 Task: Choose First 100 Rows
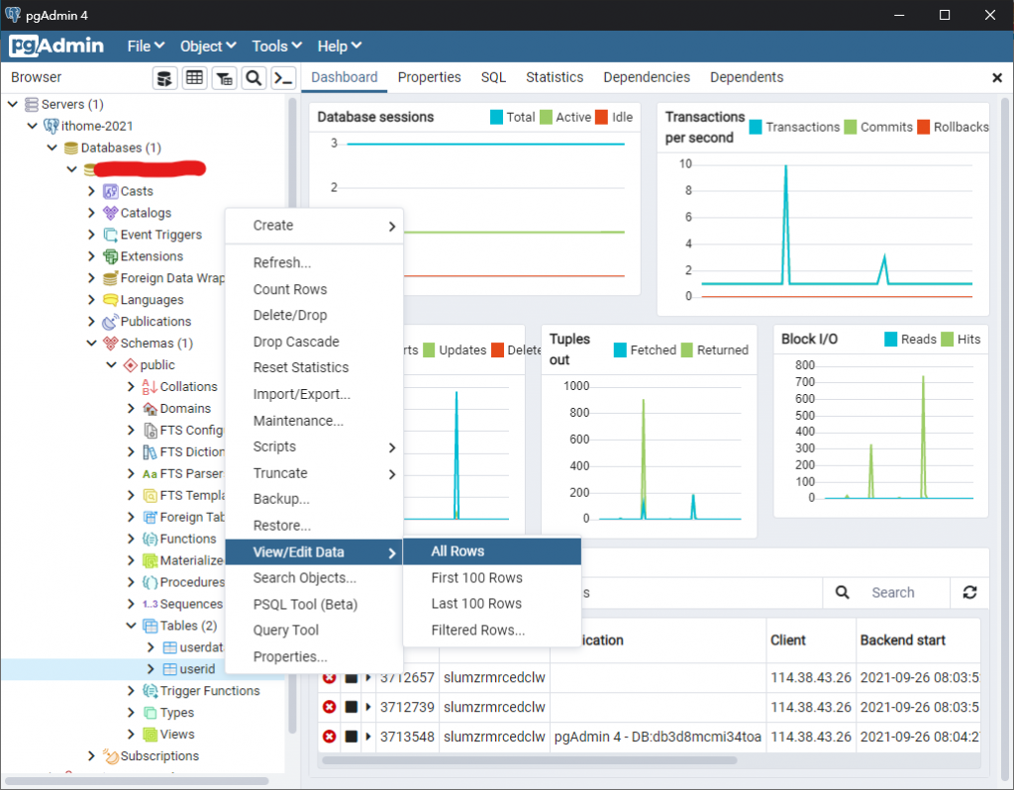(x=492, y=578)
